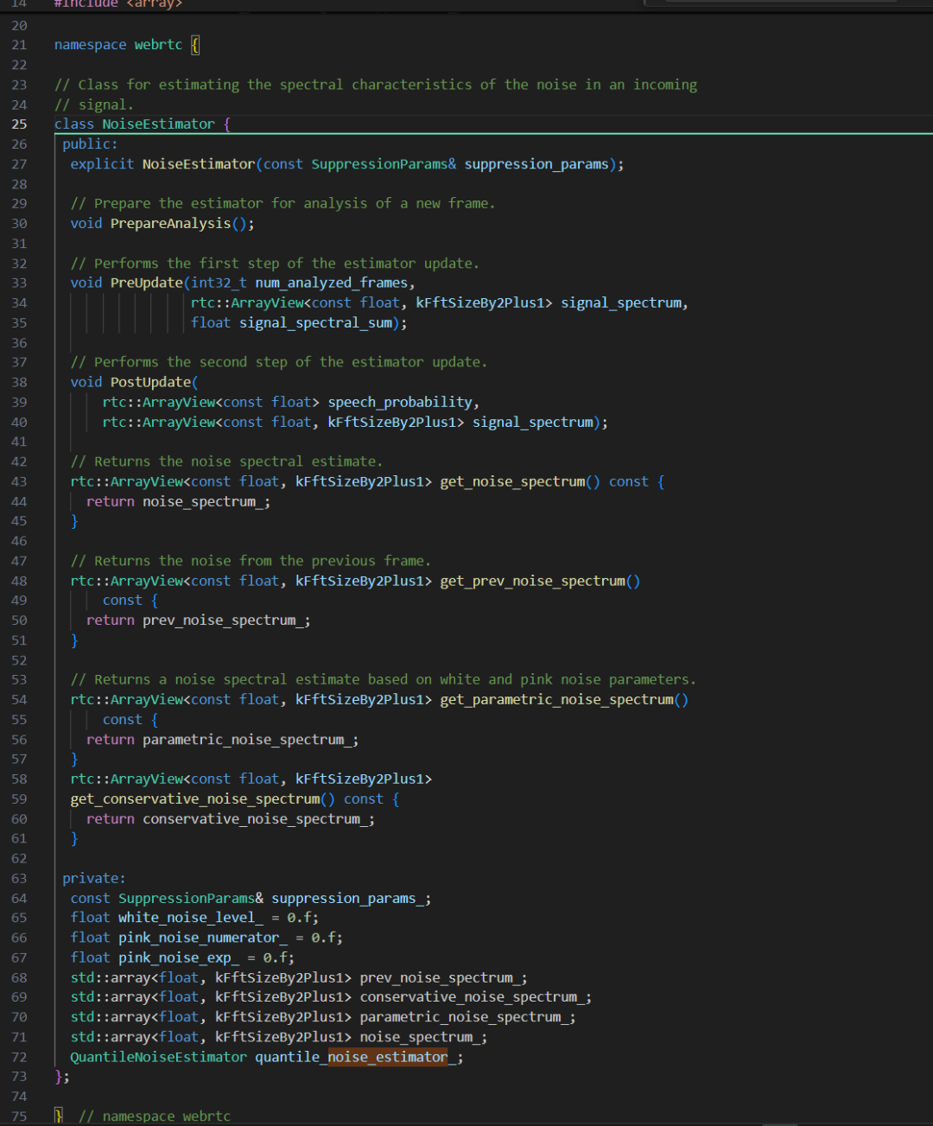Click line number 54 in the gutter
The height and width of the screenshot is (1126, 933).
tap(19, 699)
